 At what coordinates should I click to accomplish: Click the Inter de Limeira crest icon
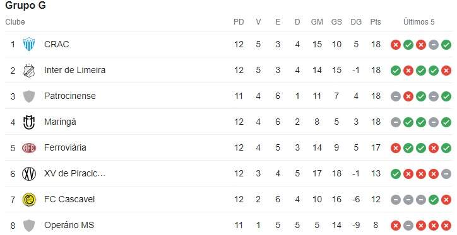pos(29,71)
